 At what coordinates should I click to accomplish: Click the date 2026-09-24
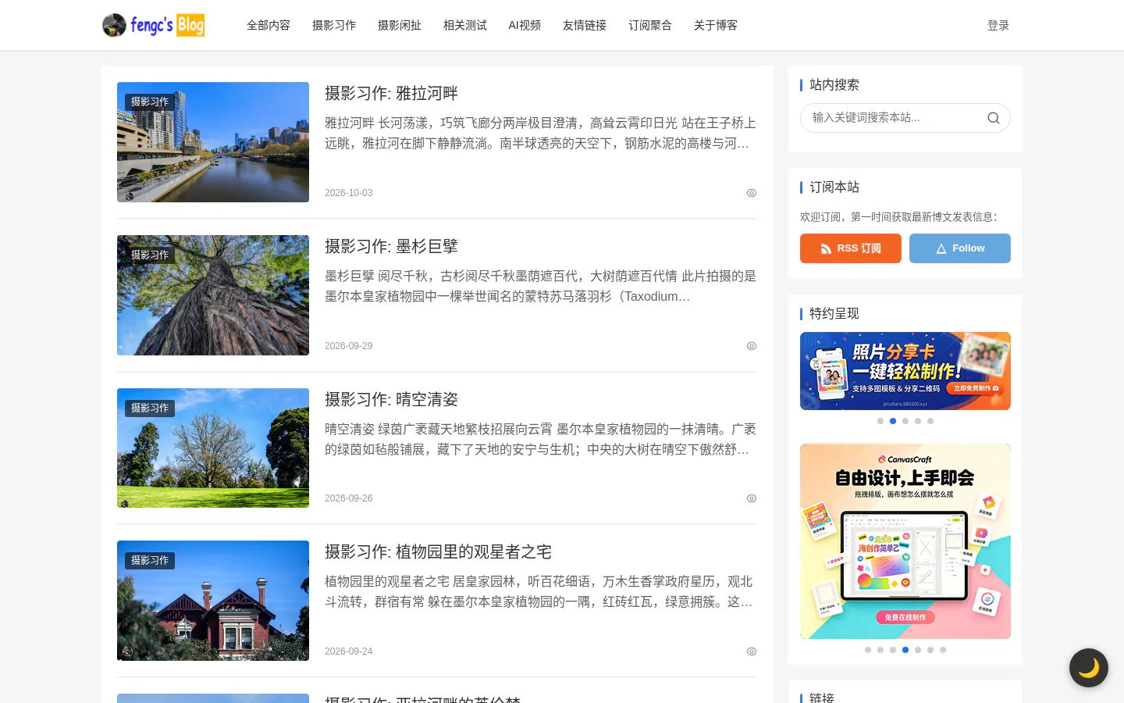coord(349,651)
